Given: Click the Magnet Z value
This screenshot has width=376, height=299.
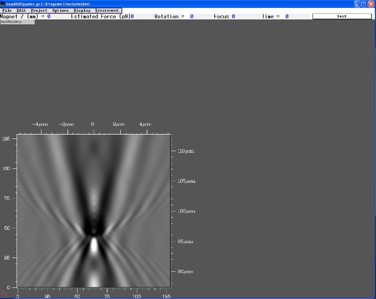Looking at the screenshot, I should pos(49,17).
